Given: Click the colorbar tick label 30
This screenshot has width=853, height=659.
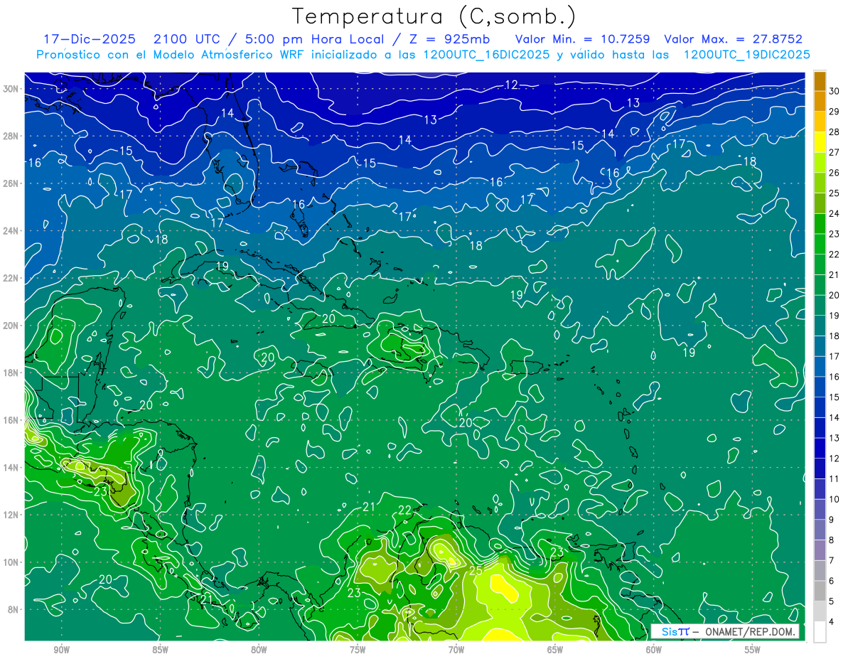Looking at the screenshot, I should (x=835, y=91).
